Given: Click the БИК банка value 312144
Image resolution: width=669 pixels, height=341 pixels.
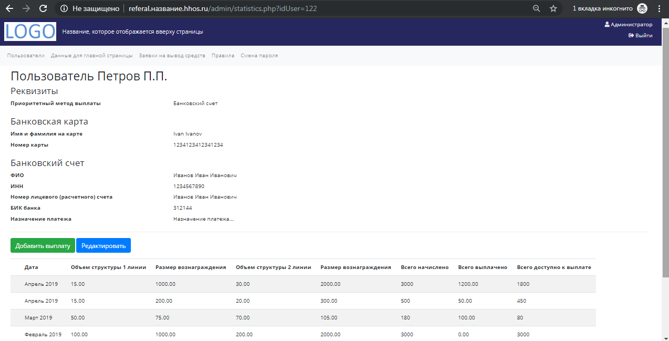Looking at the screenshot, I should [x=183, y=208].
